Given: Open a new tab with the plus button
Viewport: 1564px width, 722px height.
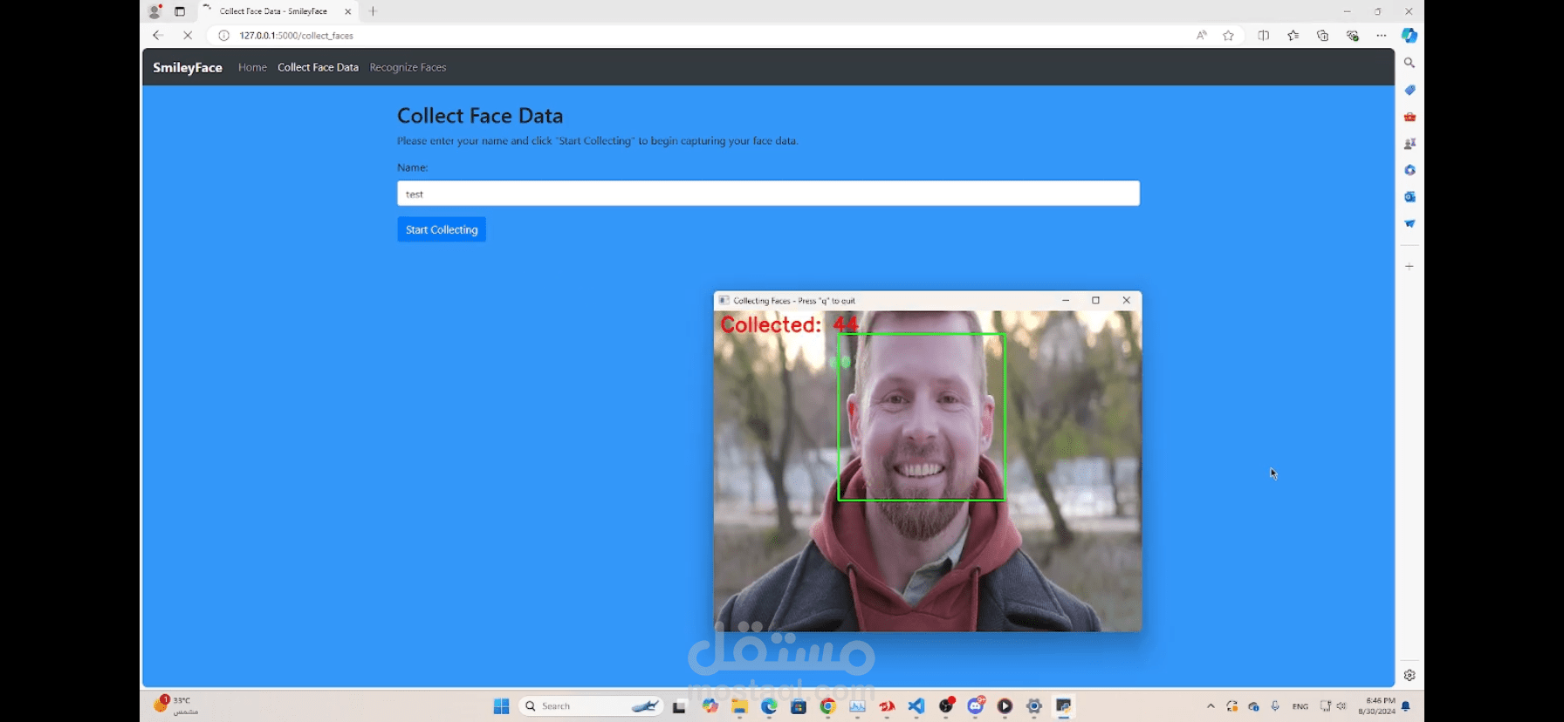Looking at the screenshot, I should pos(373,11).
